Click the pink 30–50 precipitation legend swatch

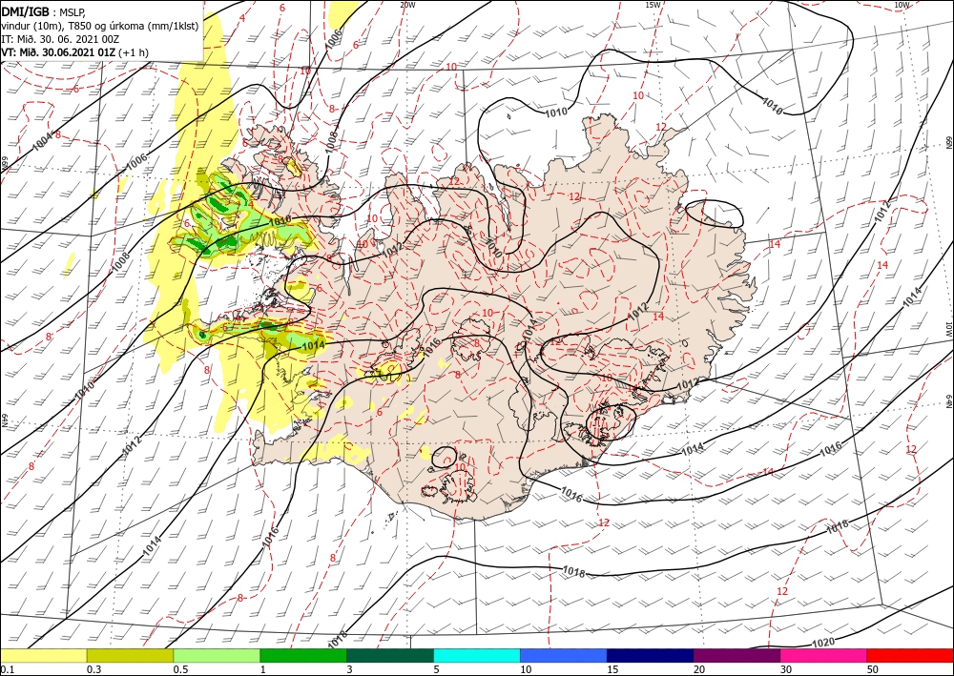pos(824,655)
